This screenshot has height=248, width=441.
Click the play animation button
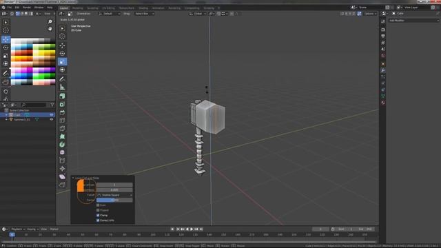point(192,229)
